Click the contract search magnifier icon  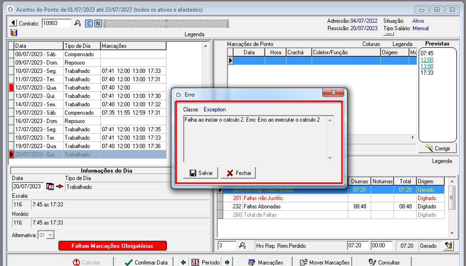(78, 24)
